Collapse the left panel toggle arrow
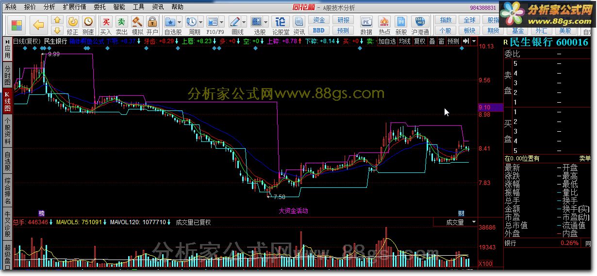The image size is (597, 276). 7,42
